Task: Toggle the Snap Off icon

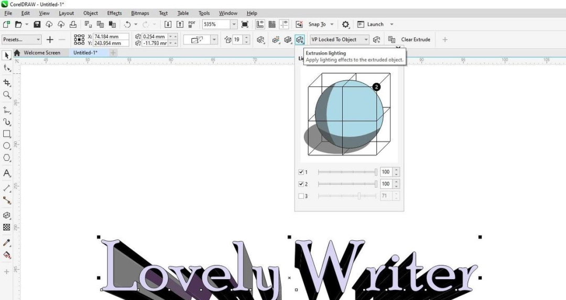Action: pyautogui.click(x=299, y=24)
